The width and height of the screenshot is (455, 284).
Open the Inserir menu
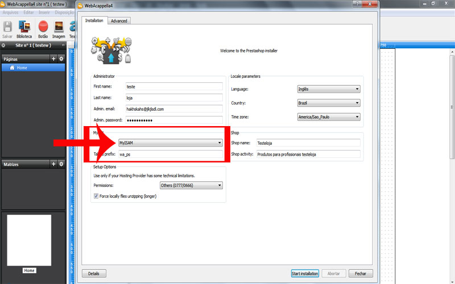click(44, 12)
